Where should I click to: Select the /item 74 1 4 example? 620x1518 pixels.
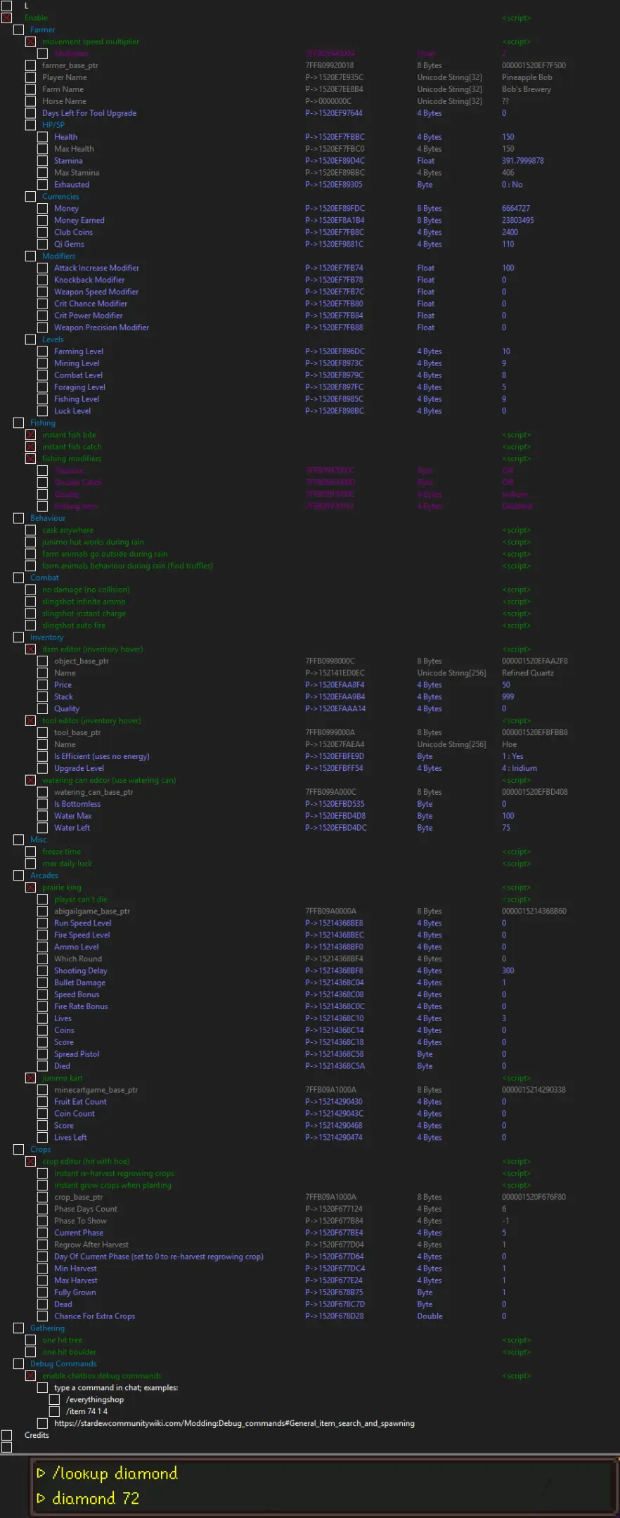pos(86,1411)
